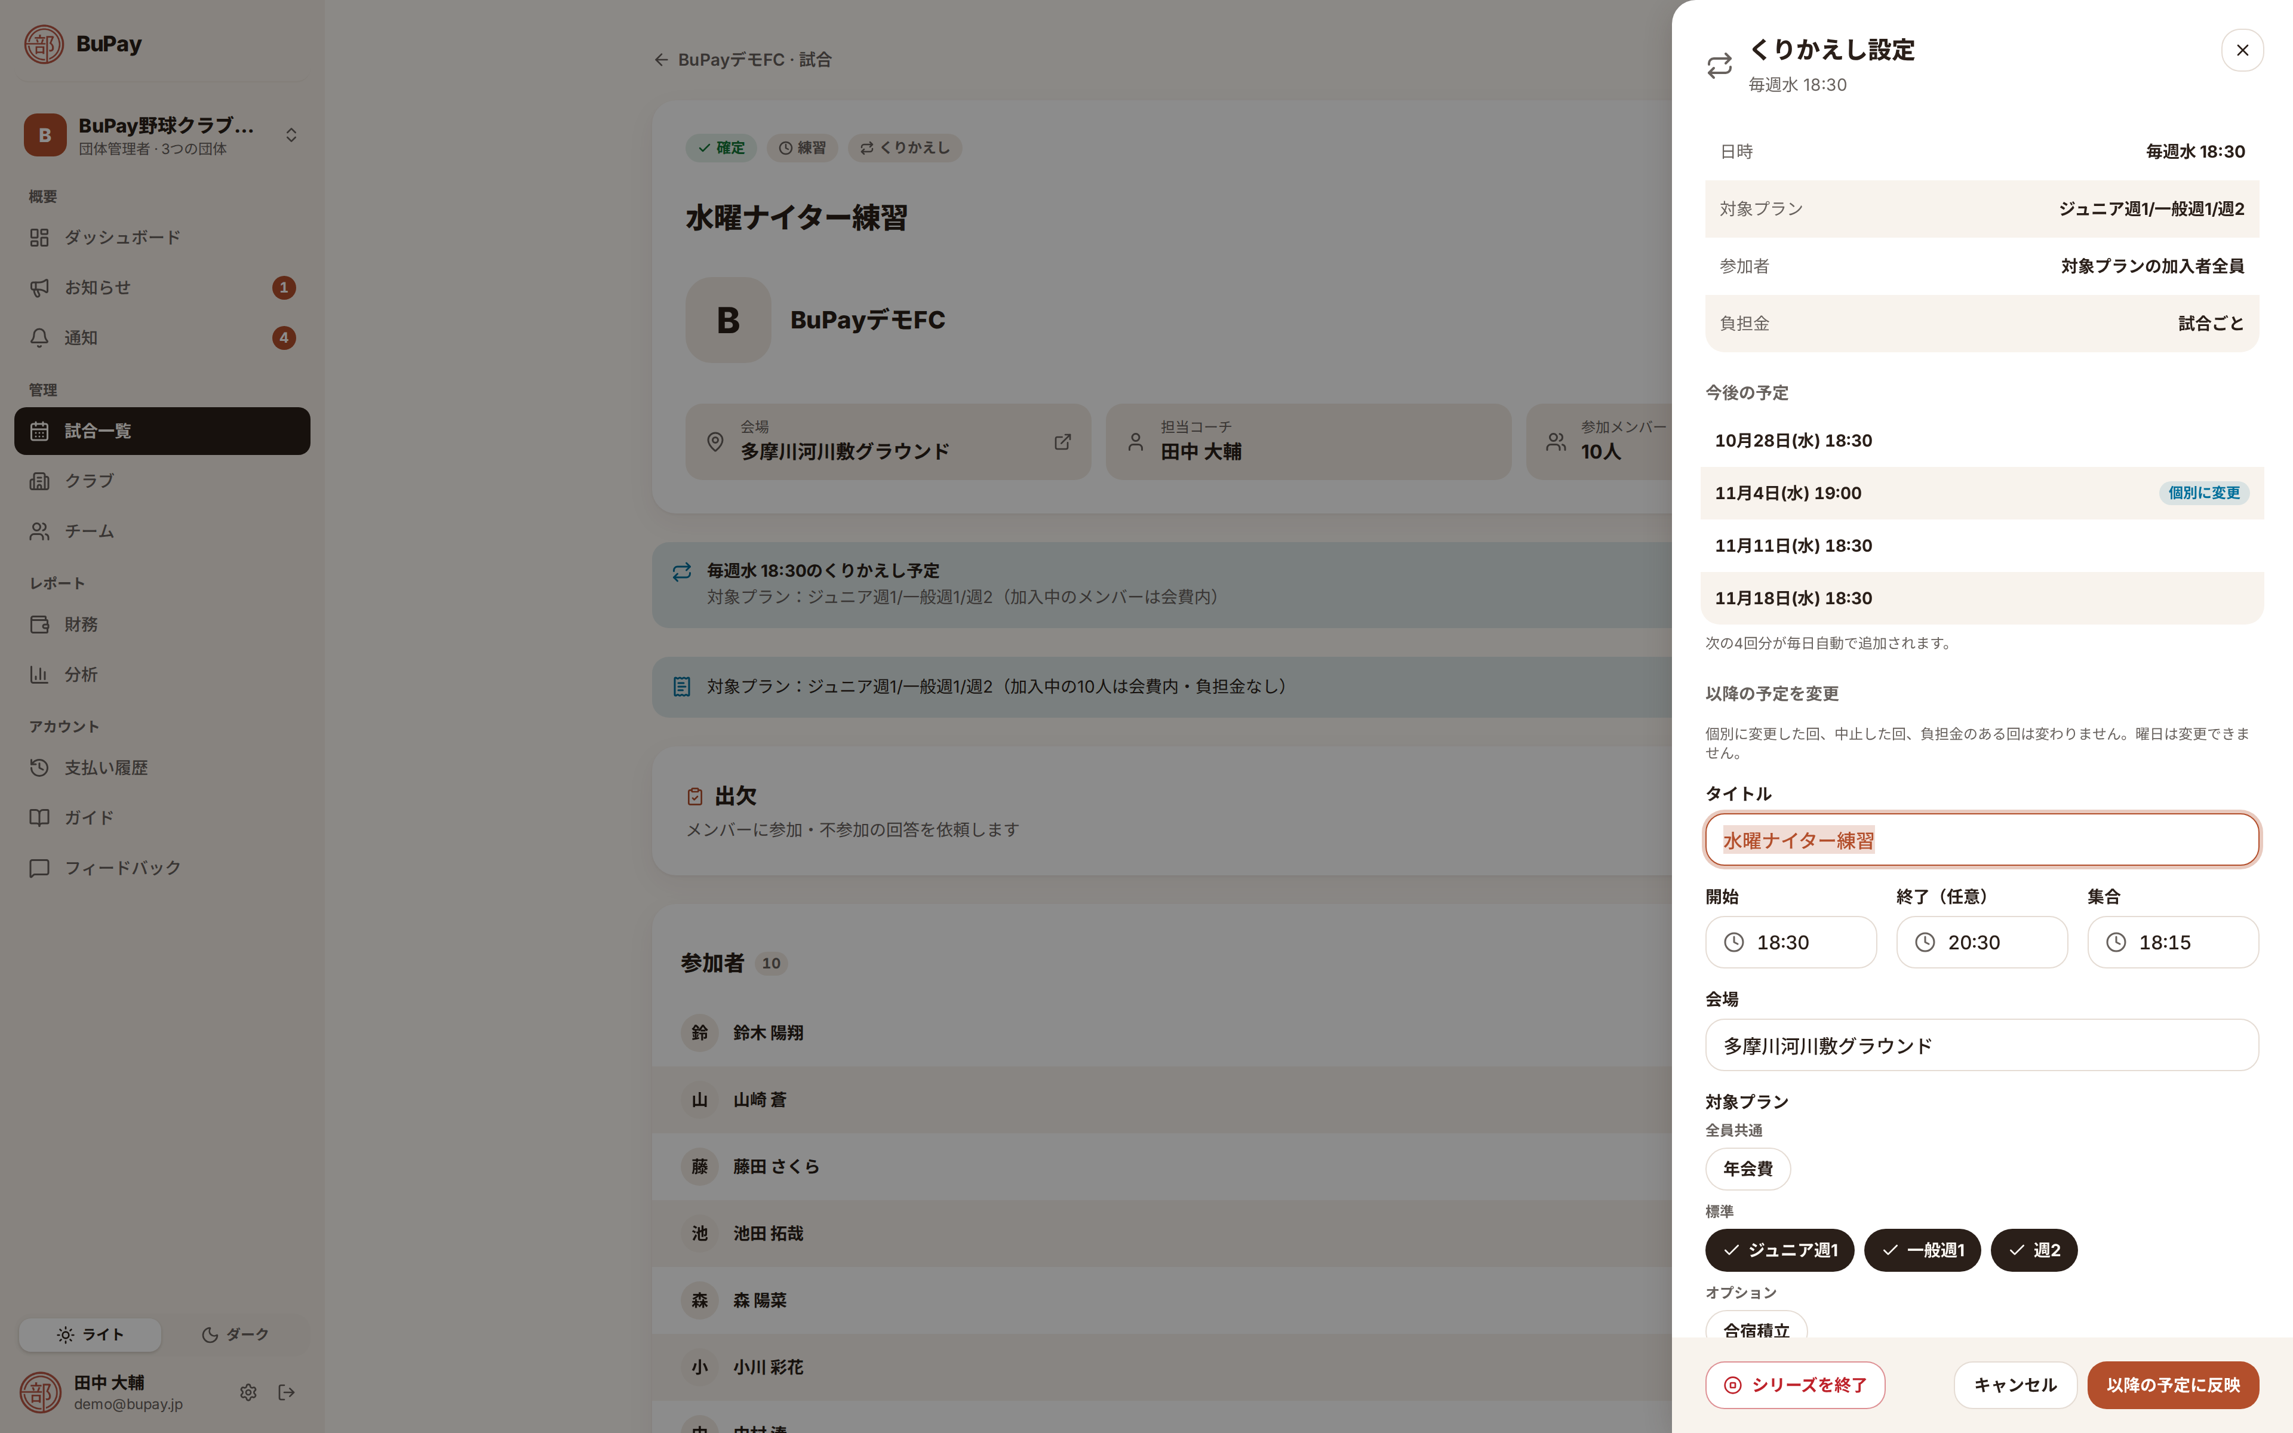
Task: Click the 田中 大輔 user avatar
Action: (x=40, y=1392)
